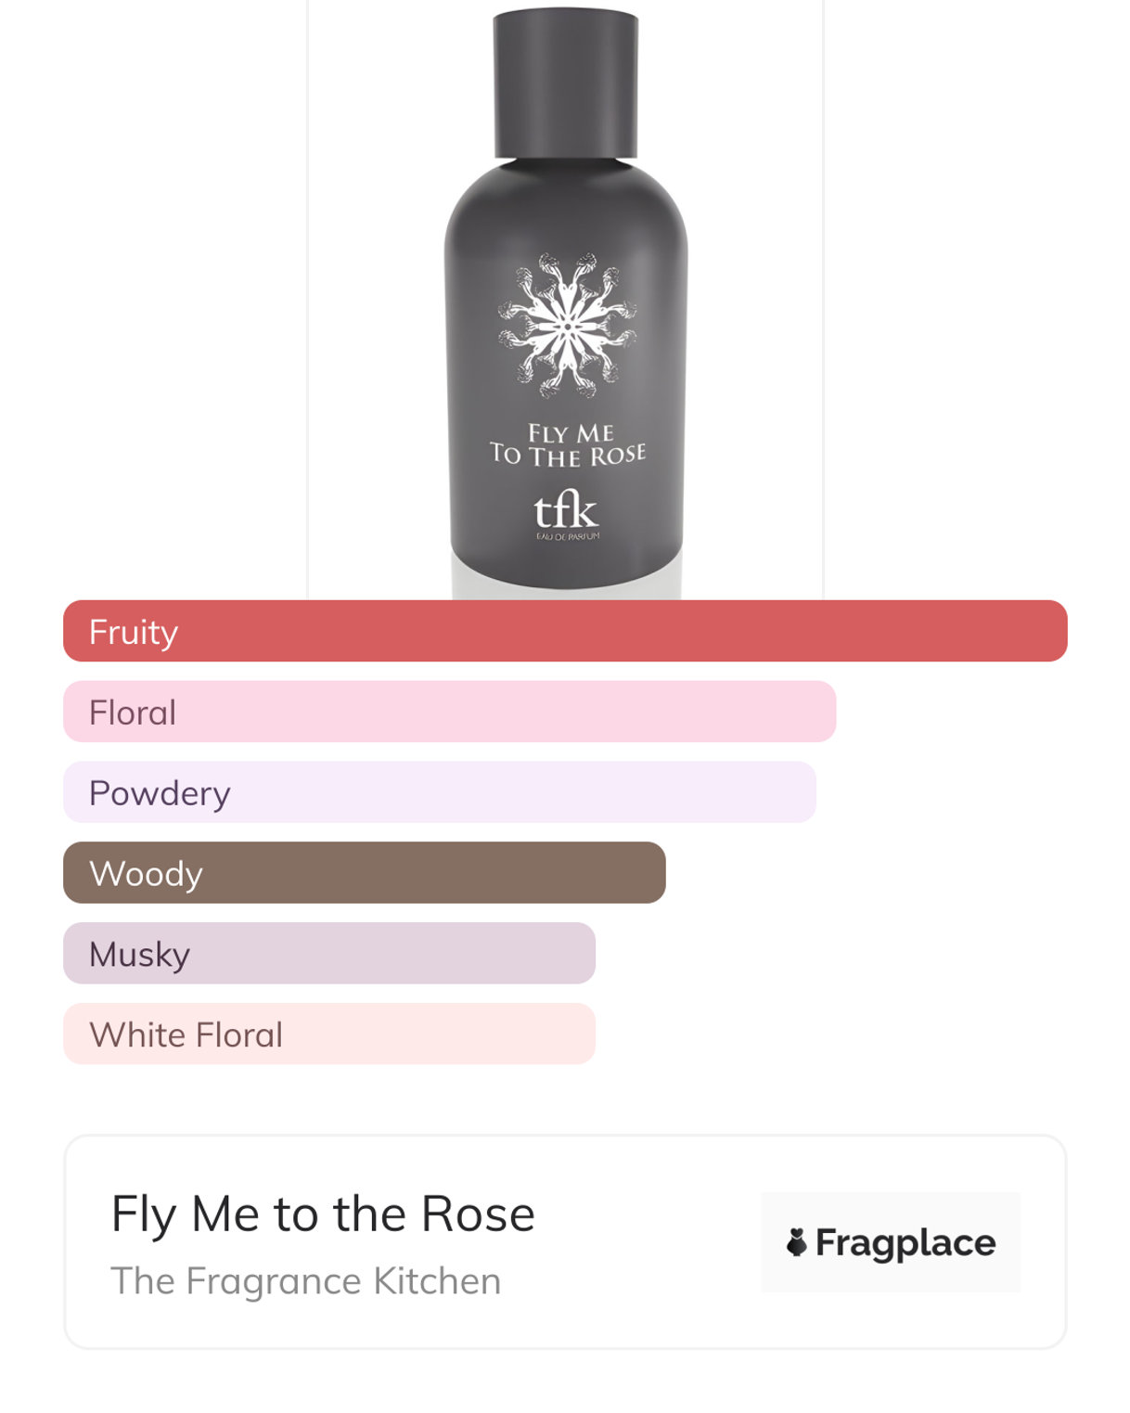Image resolution: width=1130 pixels, height=1413 pixels.
Task: Click the dark bottle cap
Action: (566, 83)
